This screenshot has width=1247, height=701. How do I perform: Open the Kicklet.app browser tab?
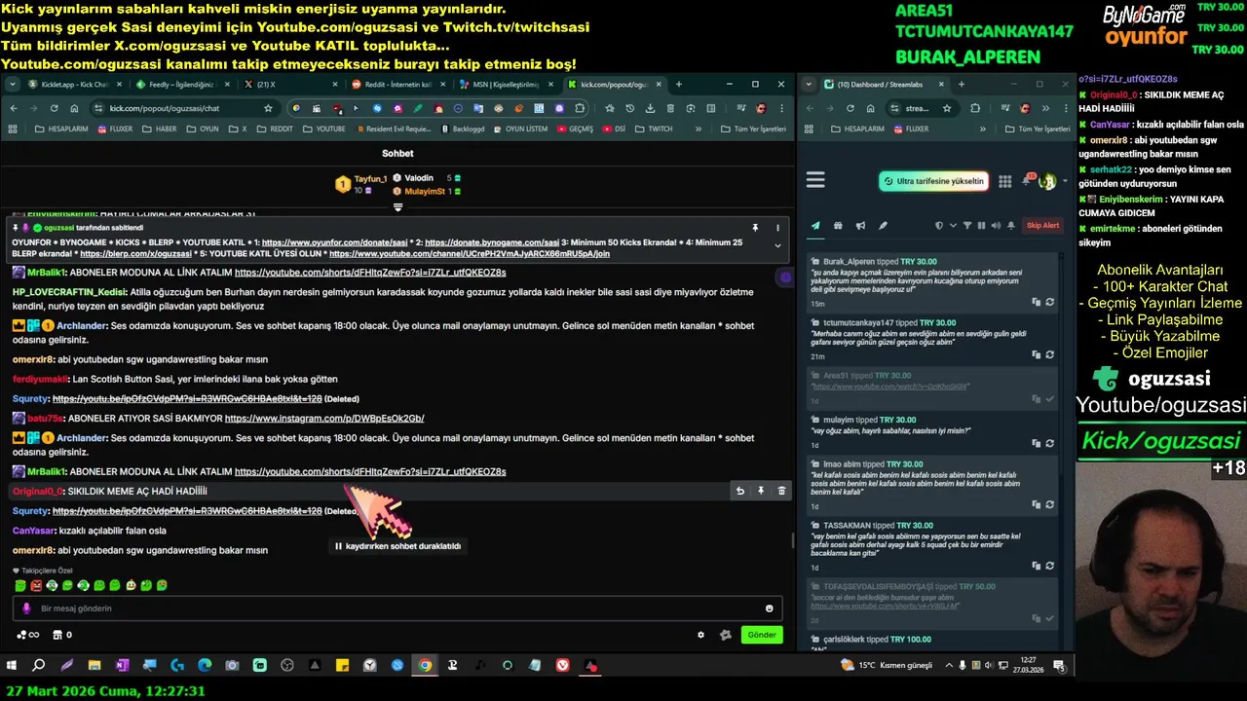pyautogui.click(x=73, y=85)
